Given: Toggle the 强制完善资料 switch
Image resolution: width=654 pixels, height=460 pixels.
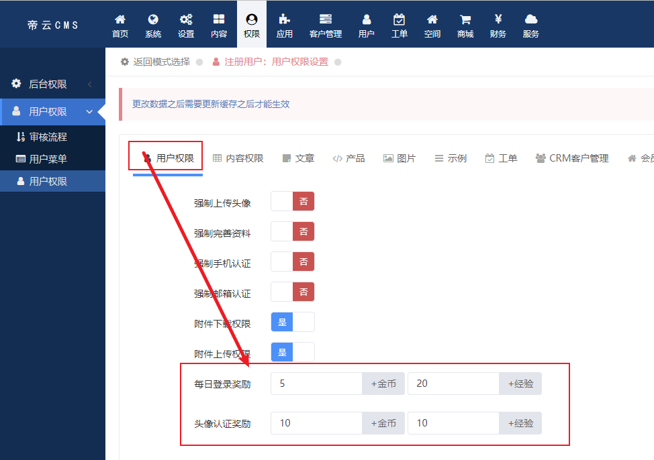Looking at the screenshot, I should click(x=292, y=231).
